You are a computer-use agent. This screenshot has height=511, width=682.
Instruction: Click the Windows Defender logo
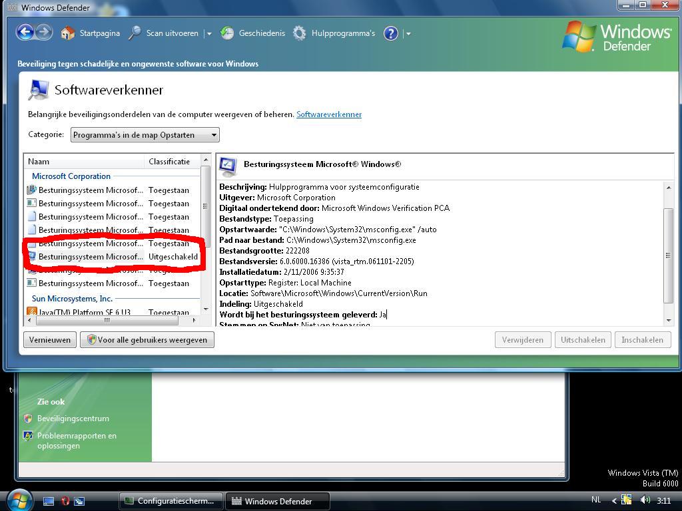[617, 37]
